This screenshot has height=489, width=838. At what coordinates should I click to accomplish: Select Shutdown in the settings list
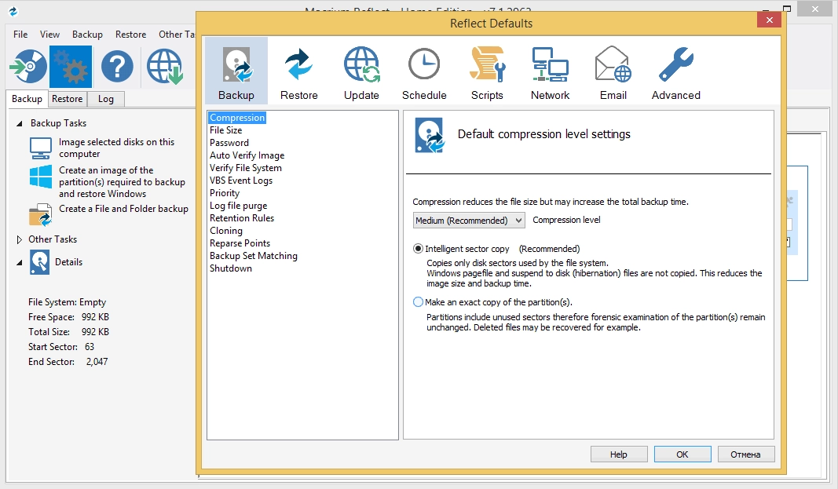(230, 268)
